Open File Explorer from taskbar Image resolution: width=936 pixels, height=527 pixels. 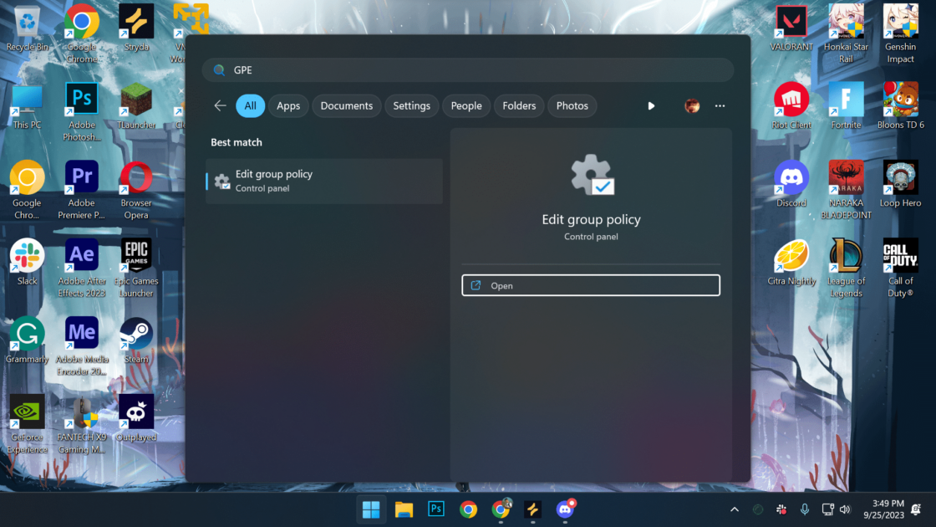(x=404, y=509)
